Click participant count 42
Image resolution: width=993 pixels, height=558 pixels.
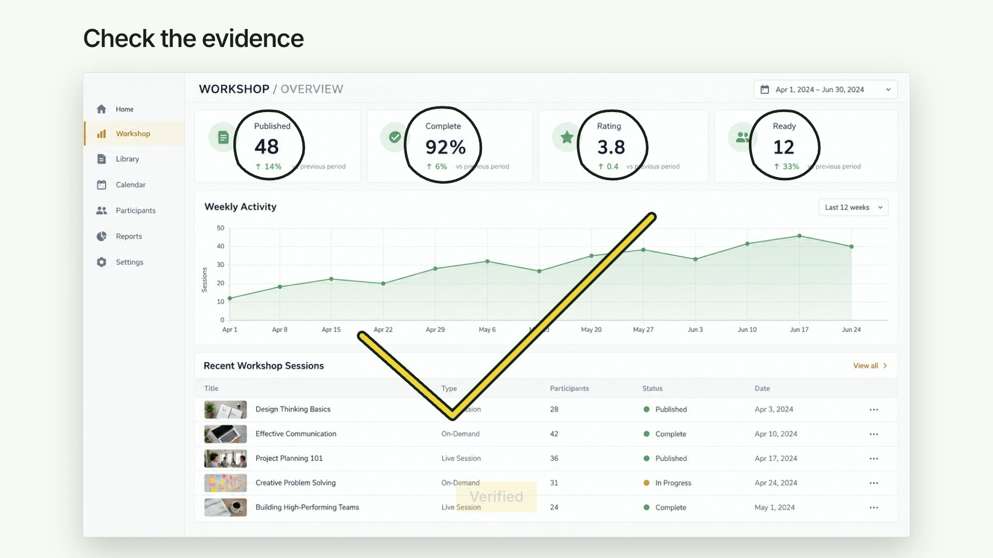[x=554, y=434]
